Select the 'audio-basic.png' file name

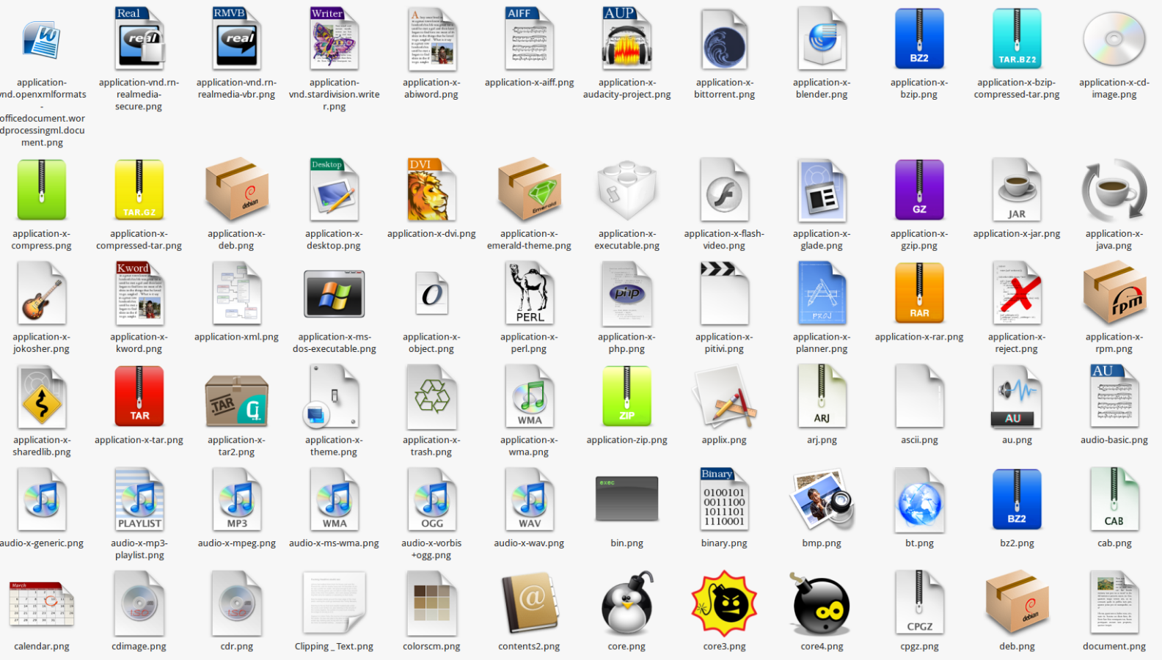[x=1114, y=440]
